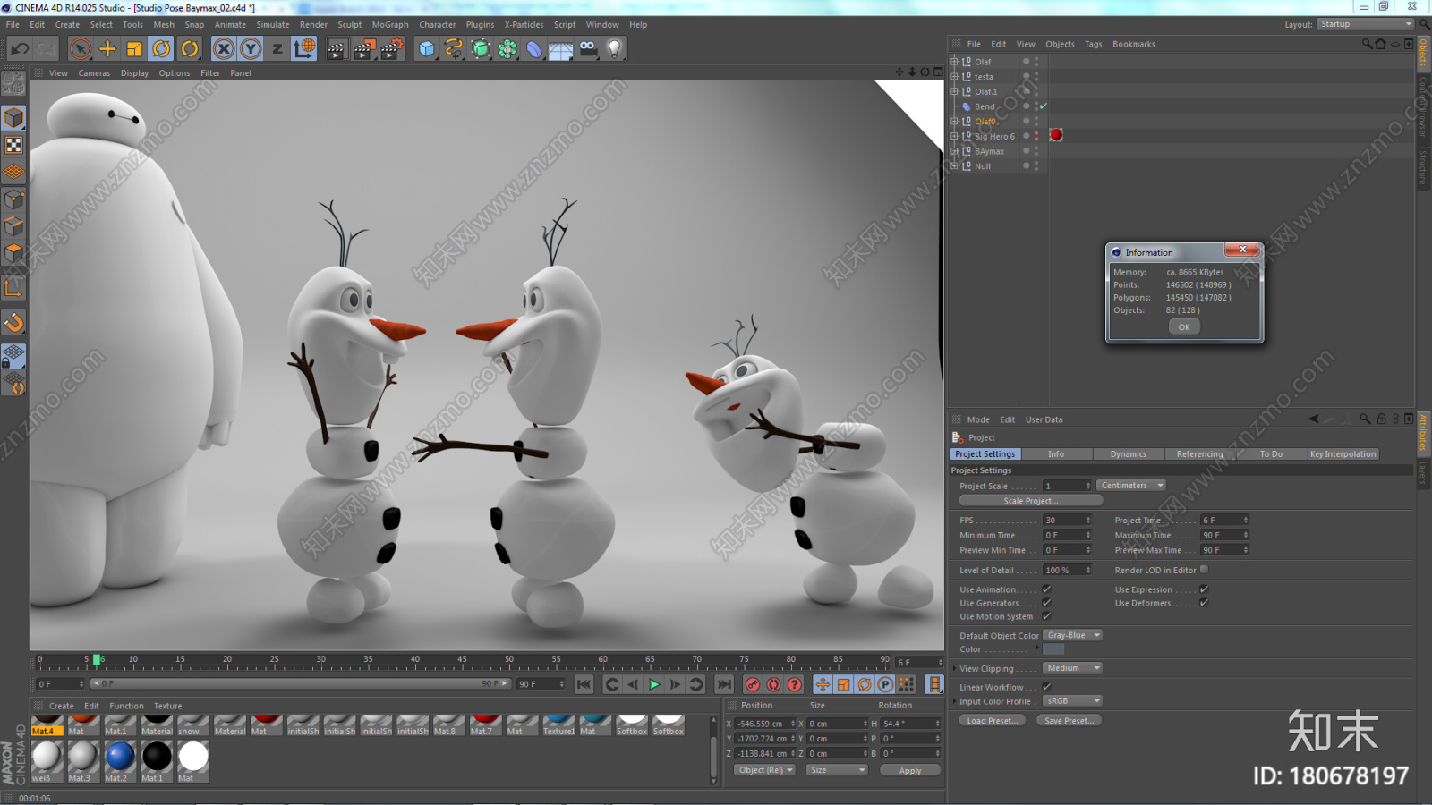Enable snapping magnet icon in left sidebar

coord(13,322)
